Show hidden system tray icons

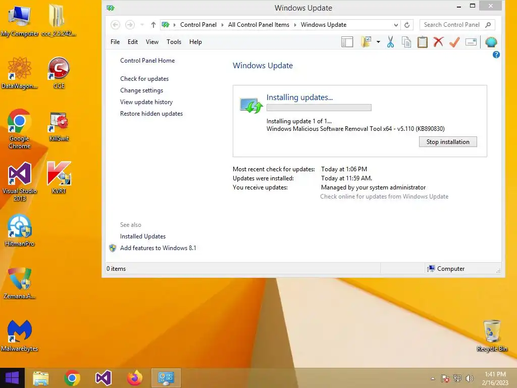click(433, 378)
